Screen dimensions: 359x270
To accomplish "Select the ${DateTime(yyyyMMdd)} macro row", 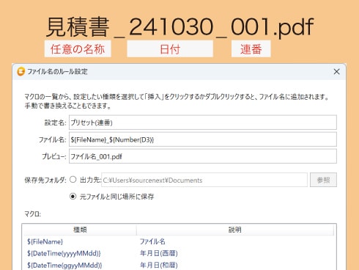I will tap(179, 253).
